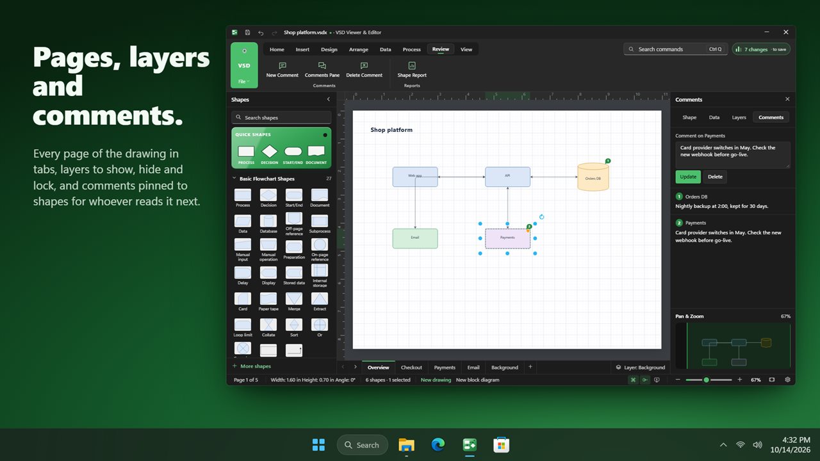Open the Design ribbon tab
Screen dimensions: 820x461
(329, 49)
